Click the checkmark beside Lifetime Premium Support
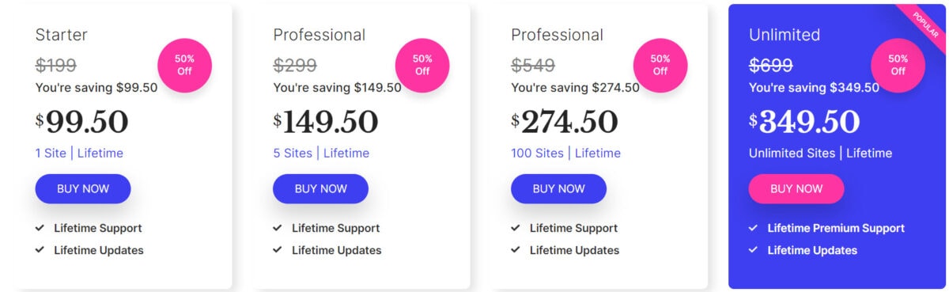949x292 pixels. tap(754, 228)
